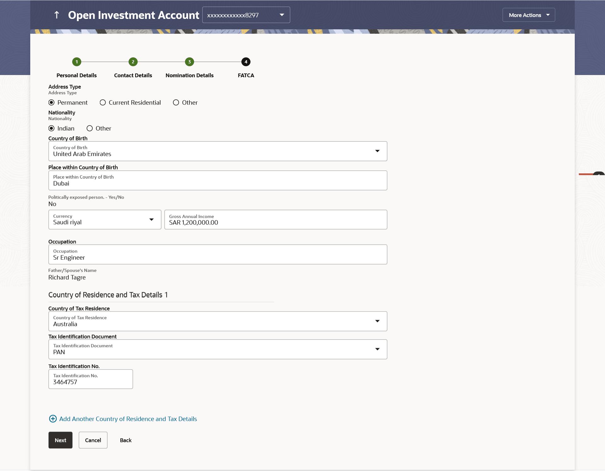Click the partially hidden help bubble at right edge
Image resolution: width=605 pixels, height=471 pixels.
[598, 174]
